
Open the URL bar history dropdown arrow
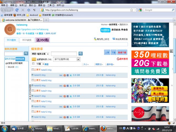[x=135, y=10]
